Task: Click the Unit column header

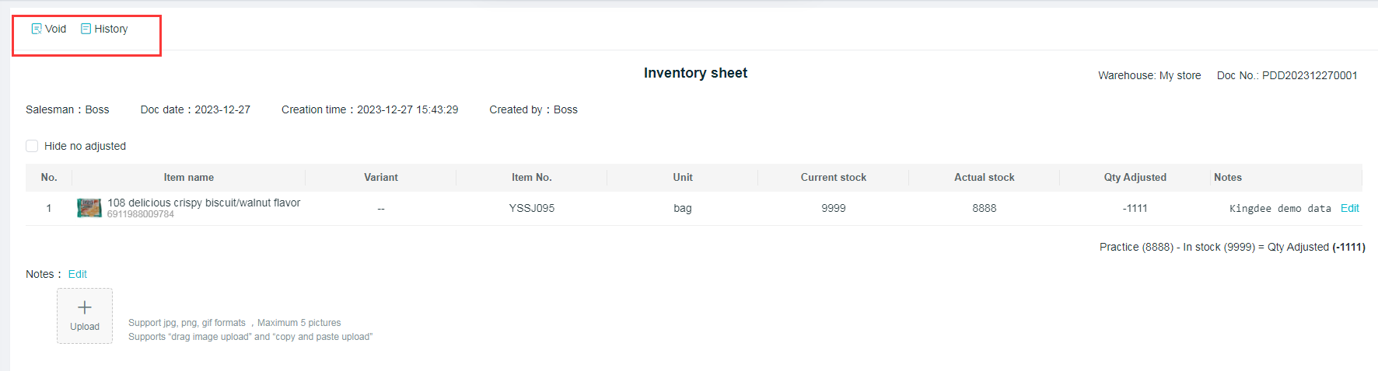Action: tap(683, 177)
